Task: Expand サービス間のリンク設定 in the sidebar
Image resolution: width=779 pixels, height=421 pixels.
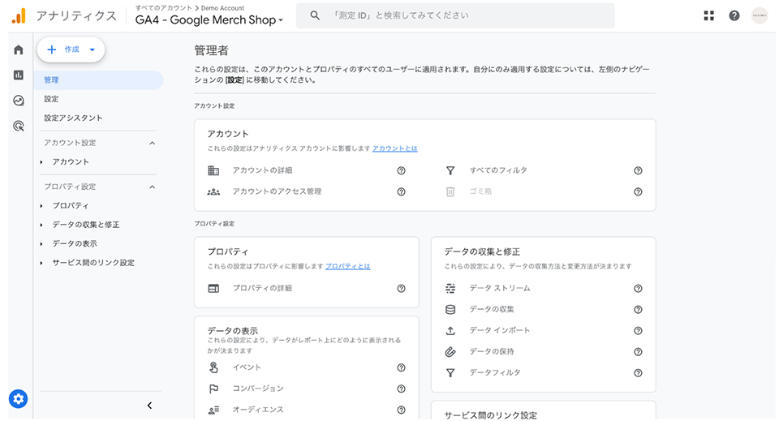Action: click(x=41, y=263)
